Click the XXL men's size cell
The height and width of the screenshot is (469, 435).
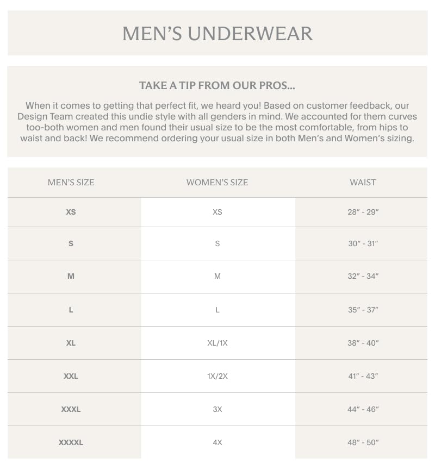(x=71, y=376)
